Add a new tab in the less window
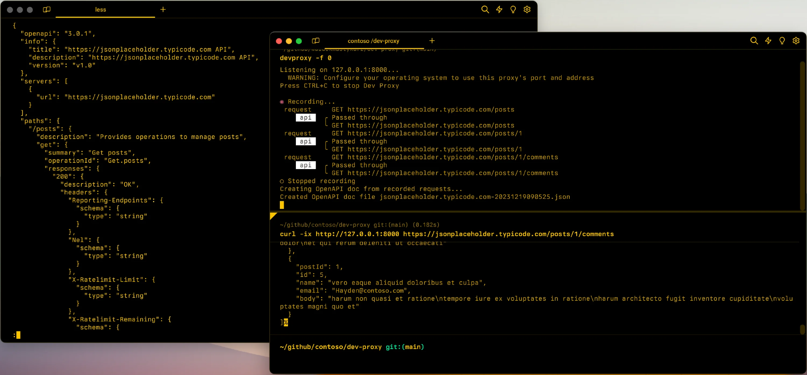 pyautogui.click(x=163, y=9)
